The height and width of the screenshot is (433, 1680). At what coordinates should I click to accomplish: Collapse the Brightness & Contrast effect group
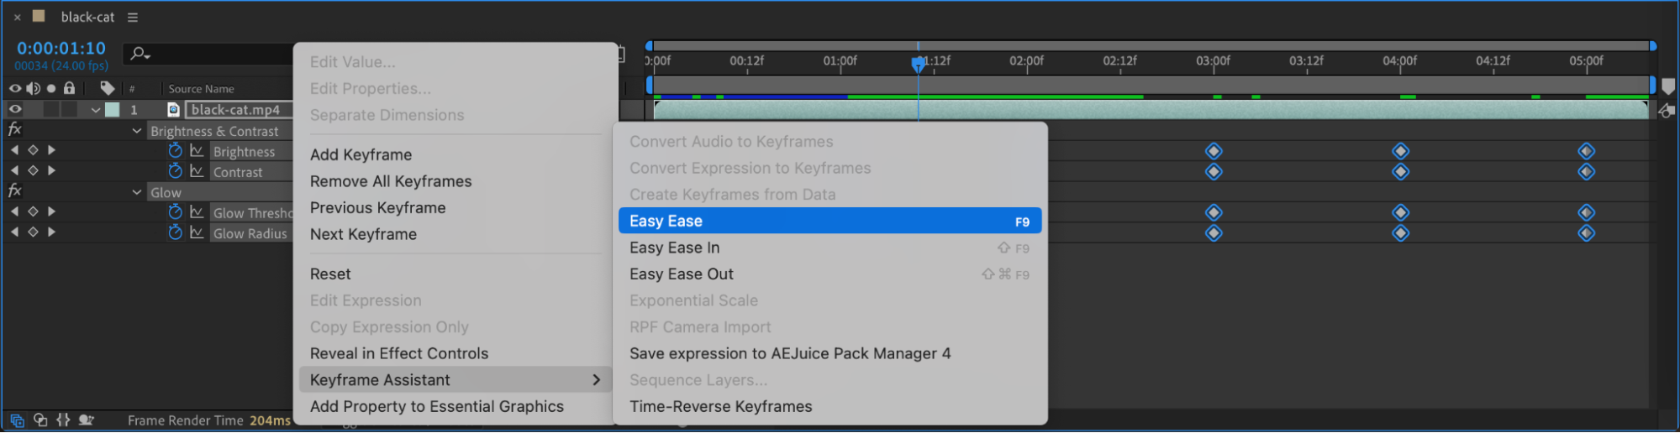click(137, 131)
